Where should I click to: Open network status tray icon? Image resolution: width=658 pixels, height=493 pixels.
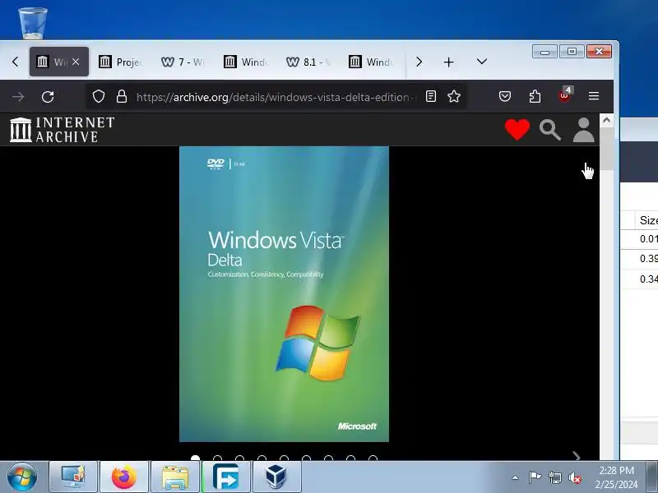pyautogui.click(x=554, y=477)
